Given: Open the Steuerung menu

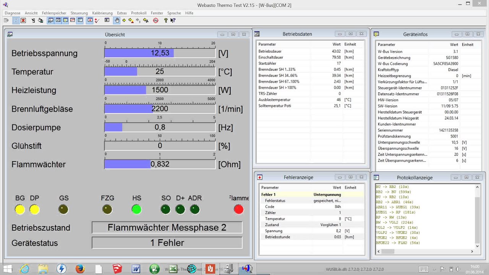Looking at the screenshot, I should [x=79, y=13].
